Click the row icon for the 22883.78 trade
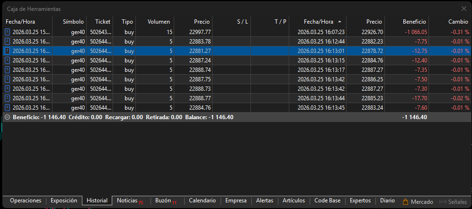 [8, 41]
